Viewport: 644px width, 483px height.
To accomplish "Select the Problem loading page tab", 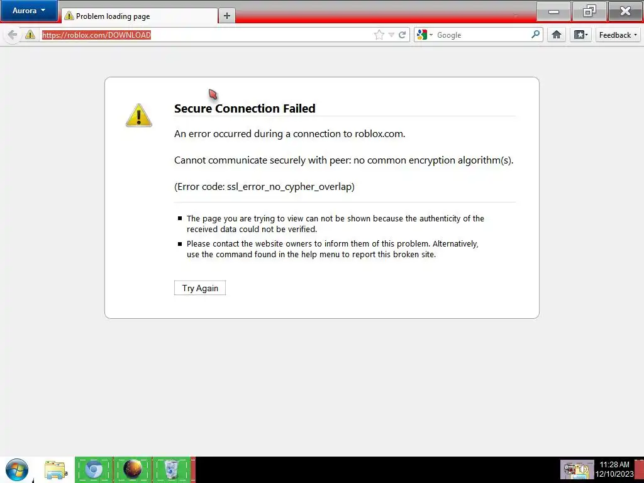I will coord(140,16).
